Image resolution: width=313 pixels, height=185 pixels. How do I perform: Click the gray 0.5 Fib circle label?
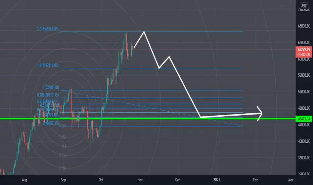64,146
